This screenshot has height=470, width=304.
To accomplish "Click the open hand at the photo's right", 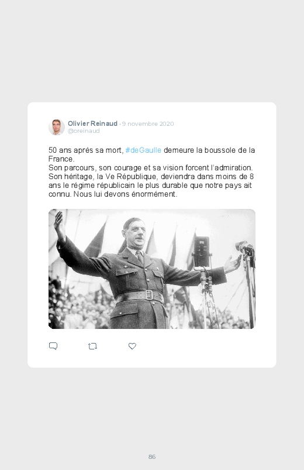I will coord(233,264).
